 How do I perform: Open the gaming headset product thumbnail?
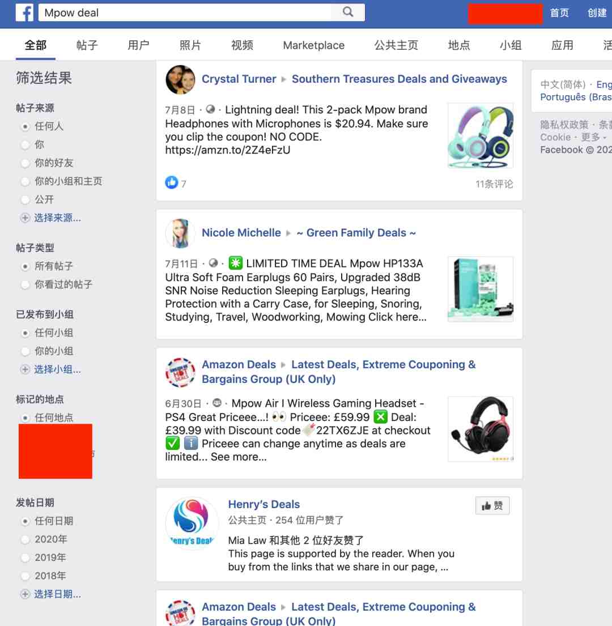481,429
